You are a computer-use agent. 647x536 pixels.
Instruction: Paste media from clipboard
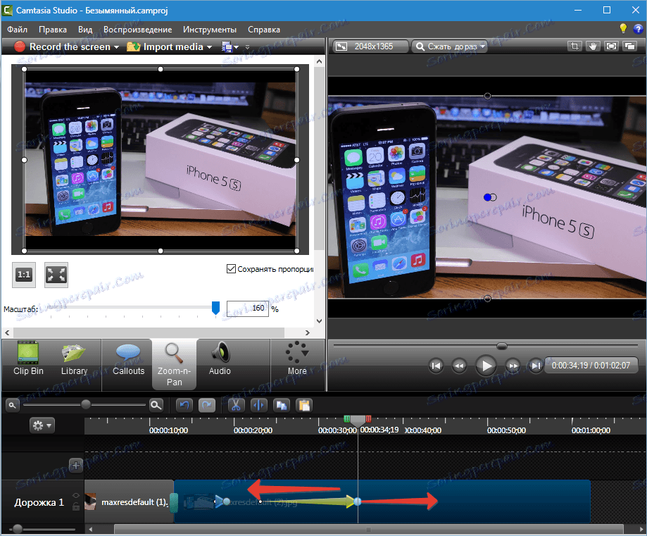tap(304, 406)
